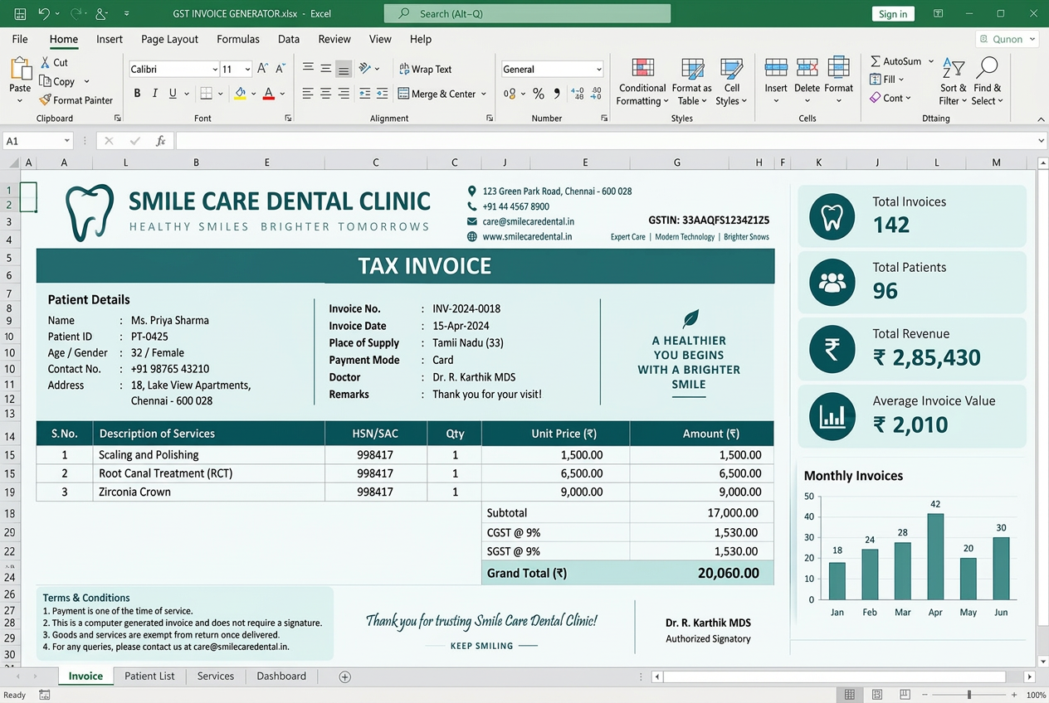The image size is (1049, 703).
Task: Open Sort & Filter menu
Action: pyautogui.click(x=953, y=81)
